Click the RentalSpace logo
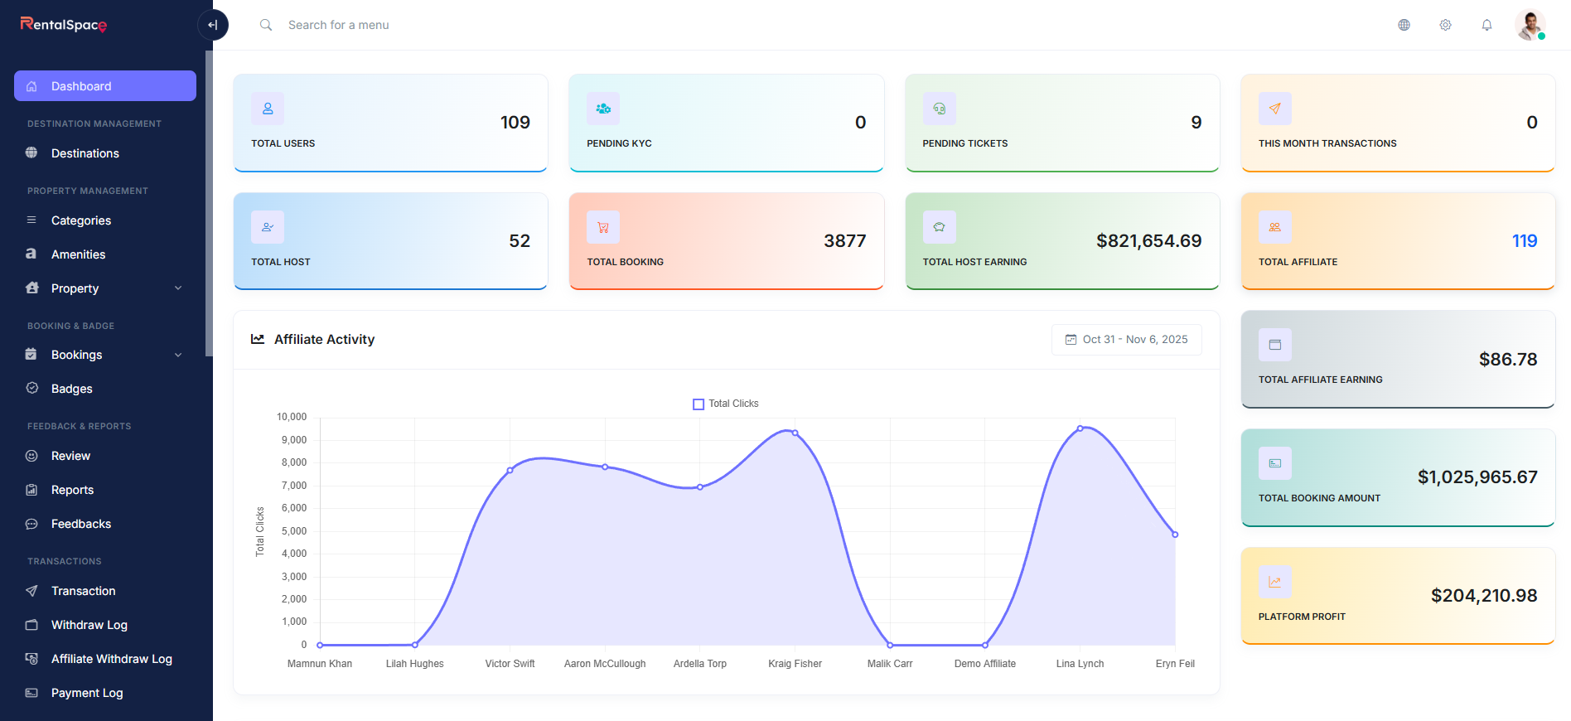 click(64, 25)
